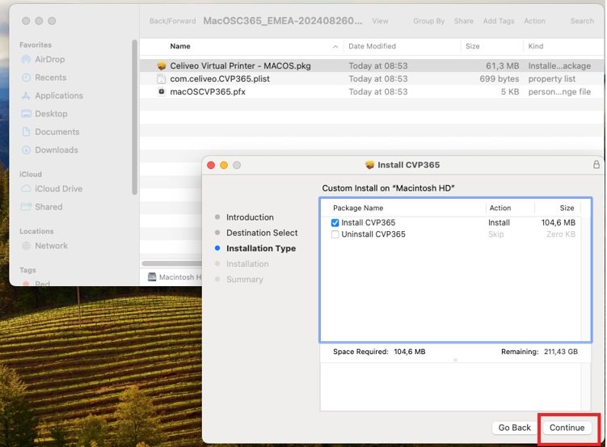Click Share in the Finder toolbar
Viewport: 607px width, 447px height.
463,21
